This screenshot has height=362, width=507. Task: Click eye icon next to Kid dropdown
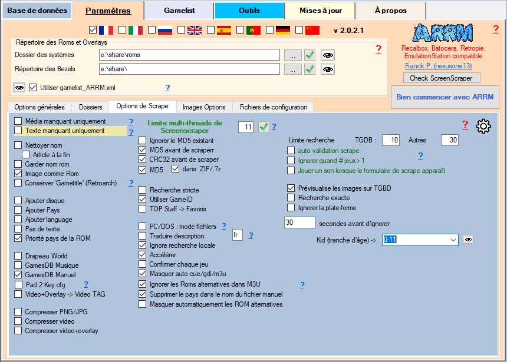click(468, 240)
